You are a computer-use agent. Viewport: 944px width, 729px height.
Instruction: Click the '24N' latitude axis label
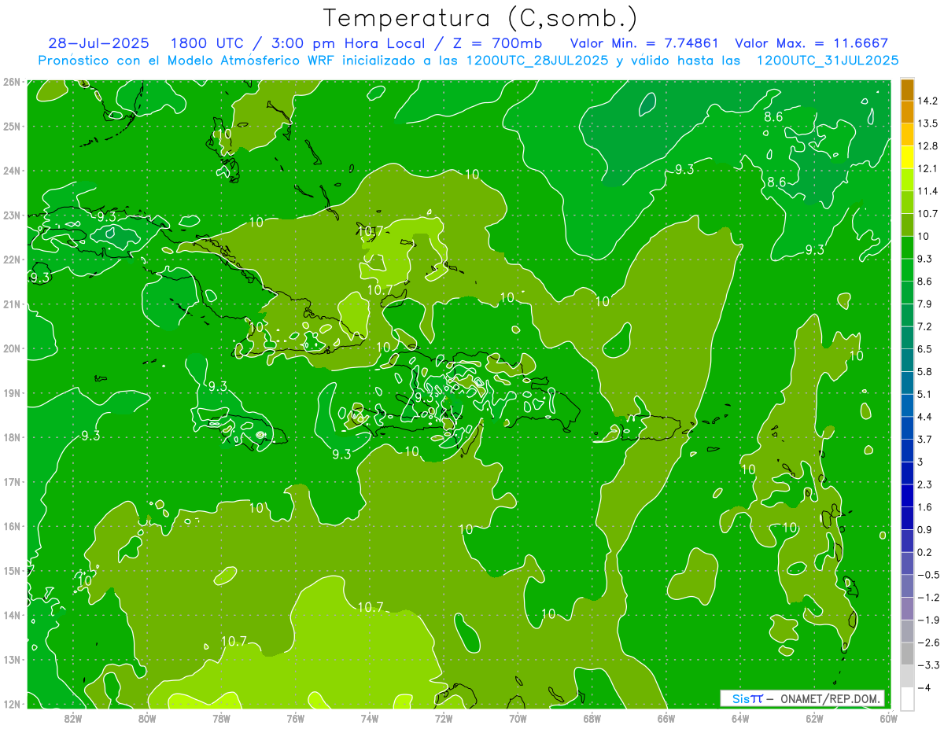coord(12,171)
